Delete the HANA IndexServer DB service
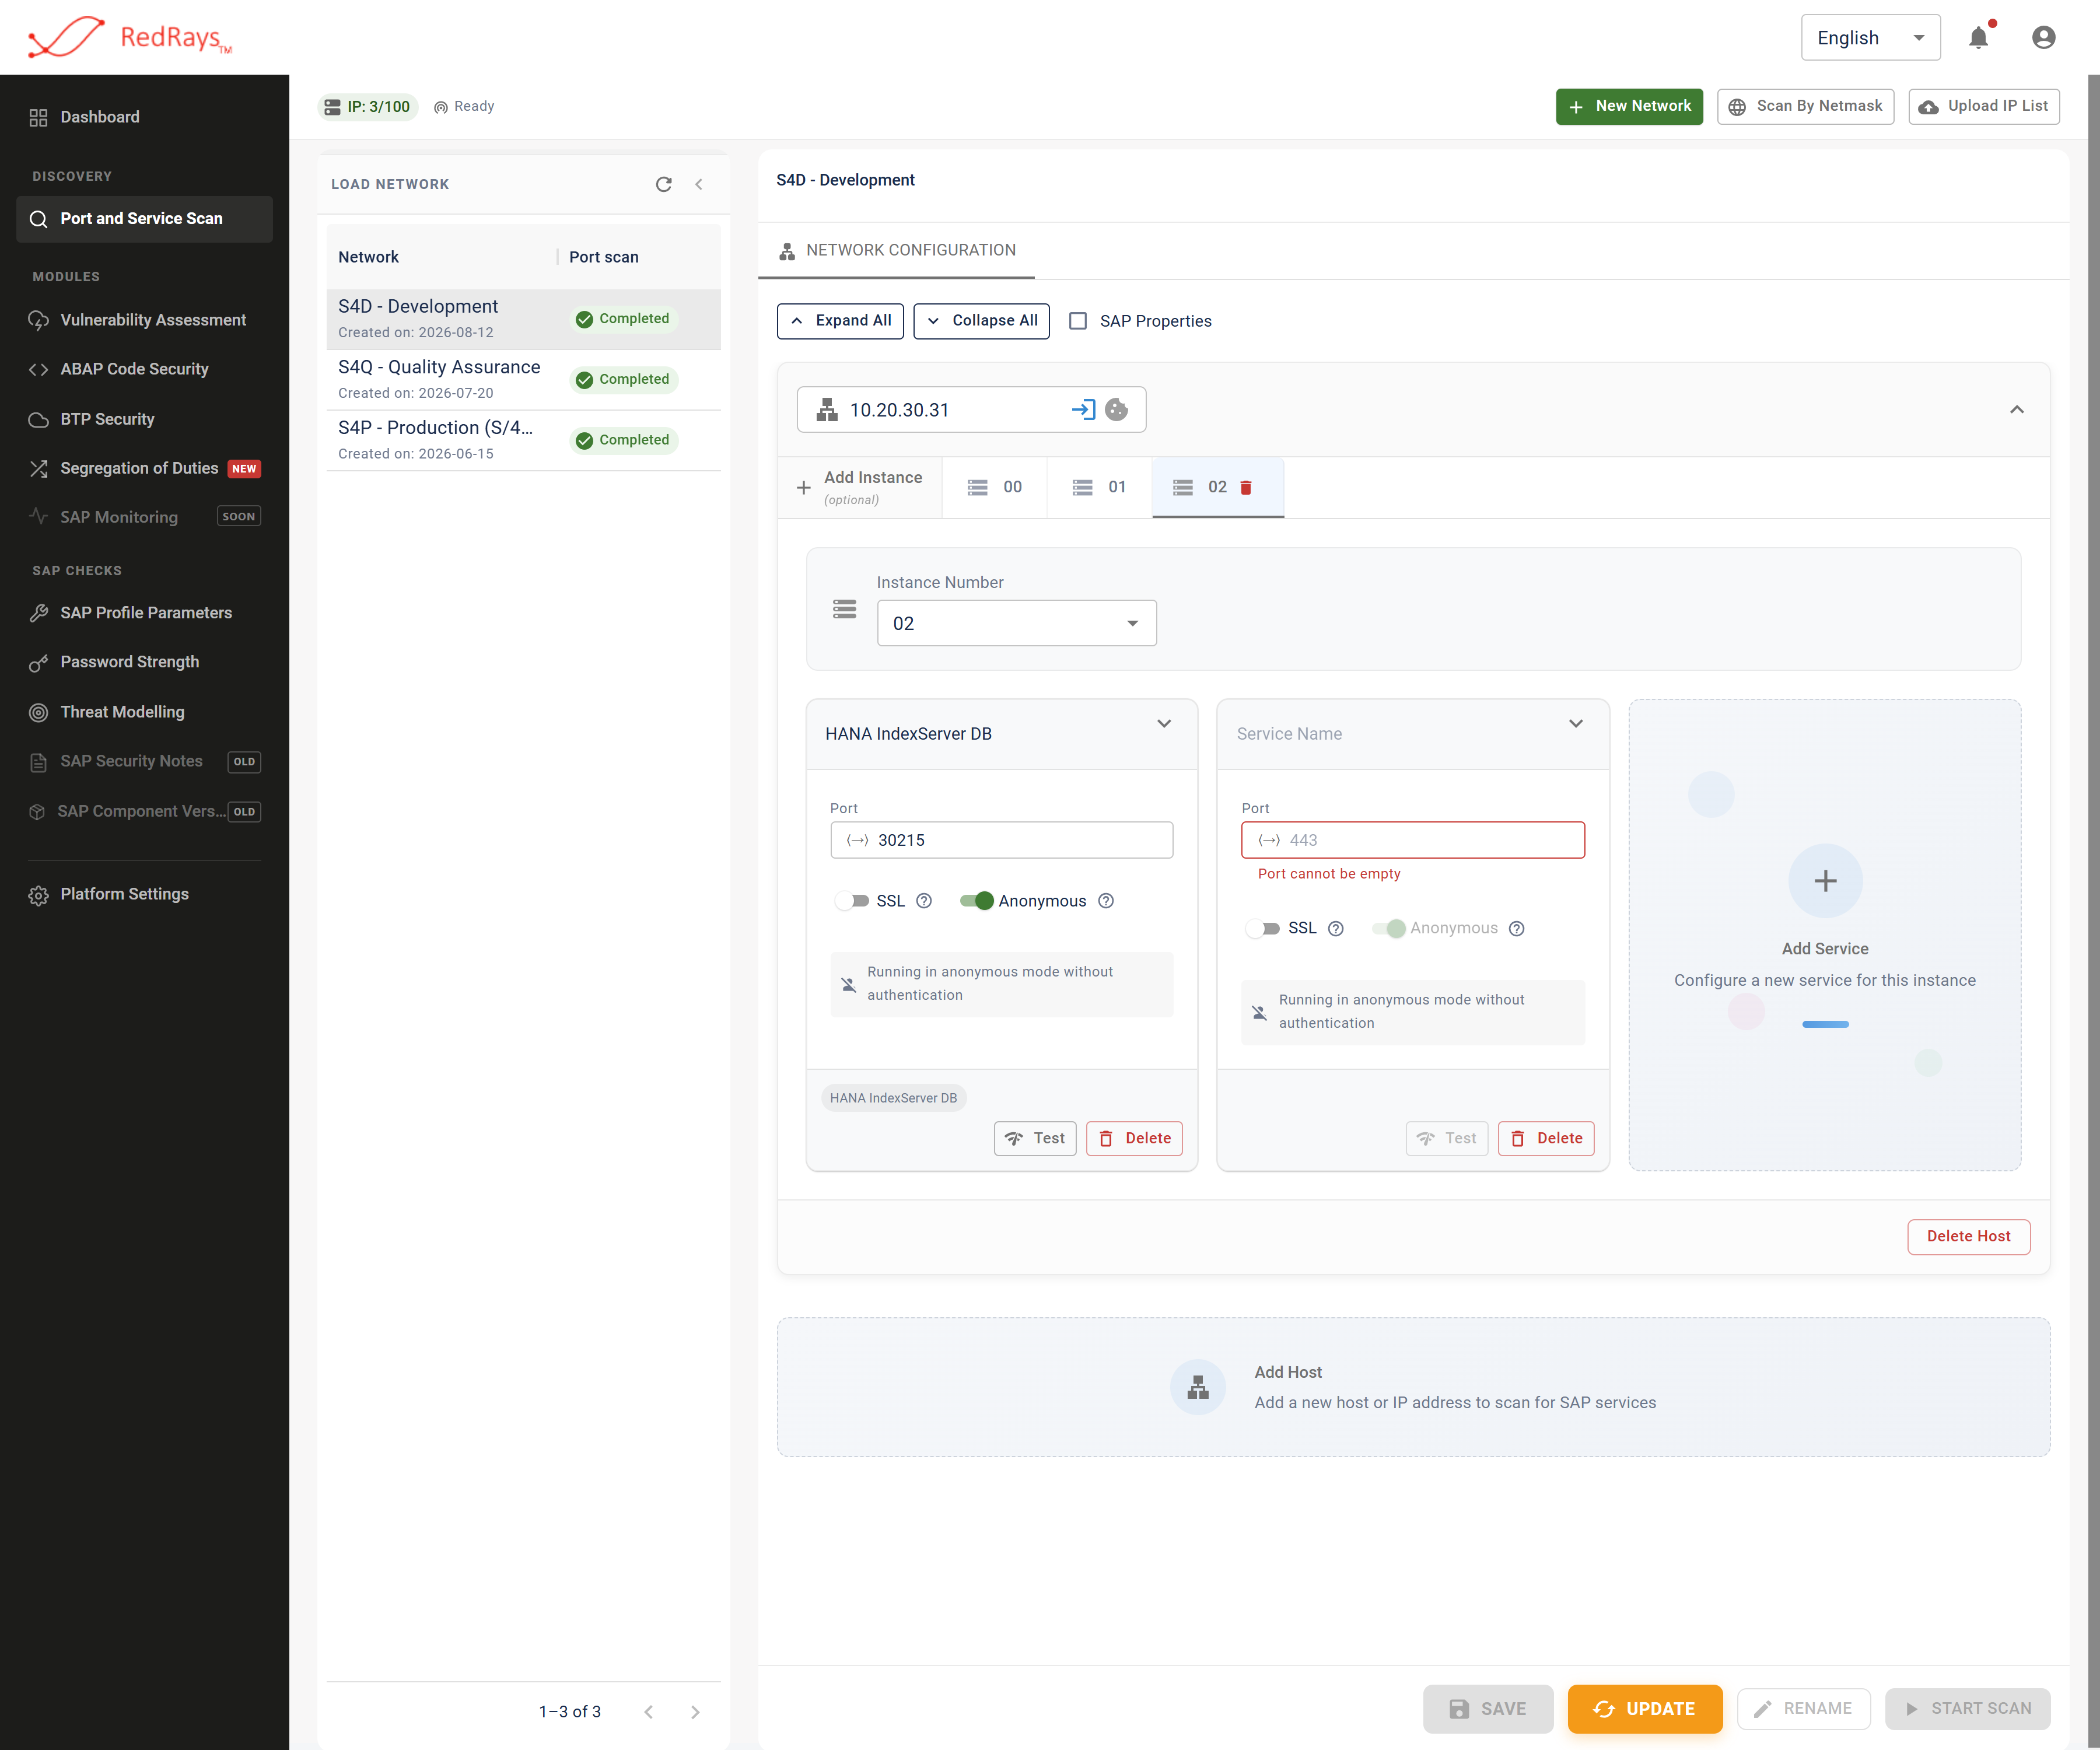 point(1134,1138)
